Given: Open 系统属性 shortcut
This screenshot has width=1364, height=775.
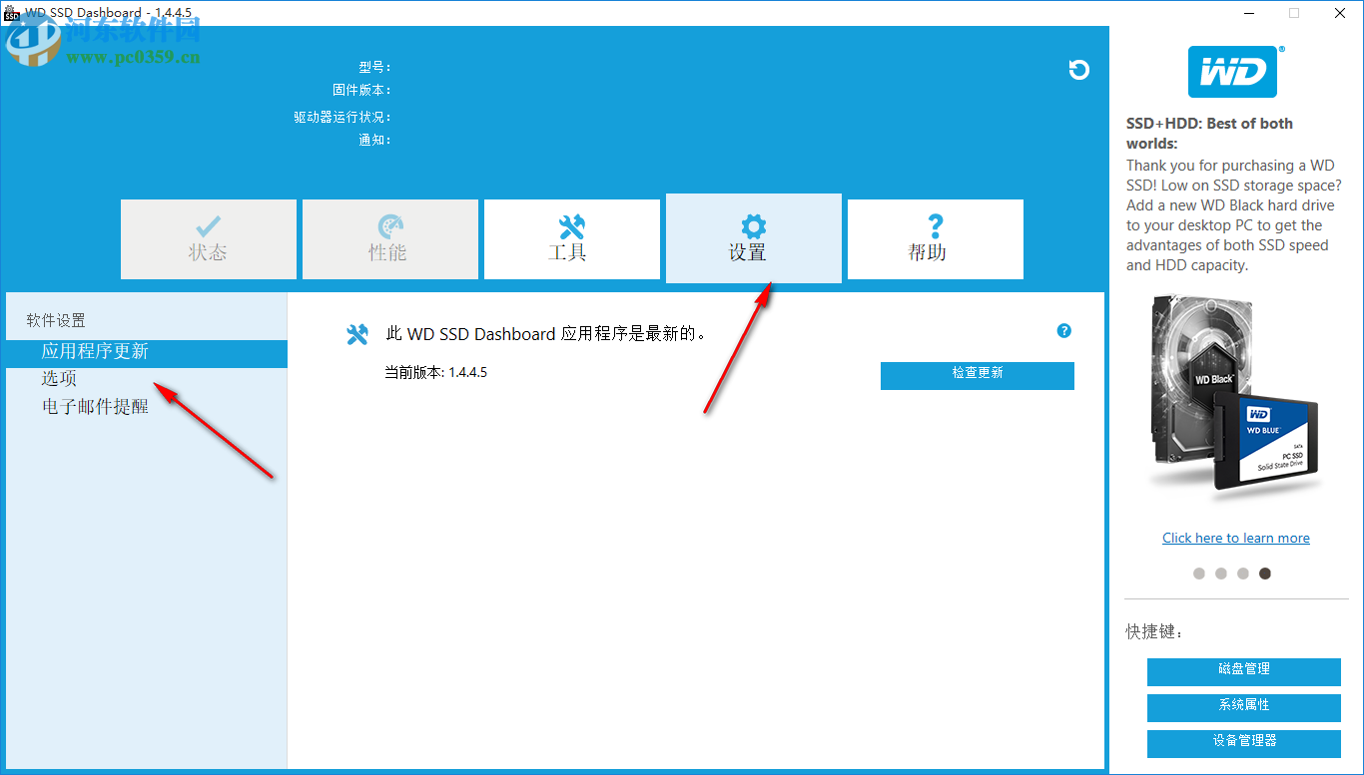Looking at the screenshot, I should click(1243, 707).
